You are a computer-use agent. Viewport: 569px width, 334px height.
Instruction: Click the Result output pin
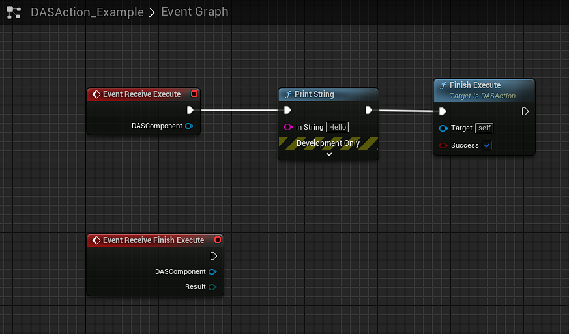click(212, 287)
